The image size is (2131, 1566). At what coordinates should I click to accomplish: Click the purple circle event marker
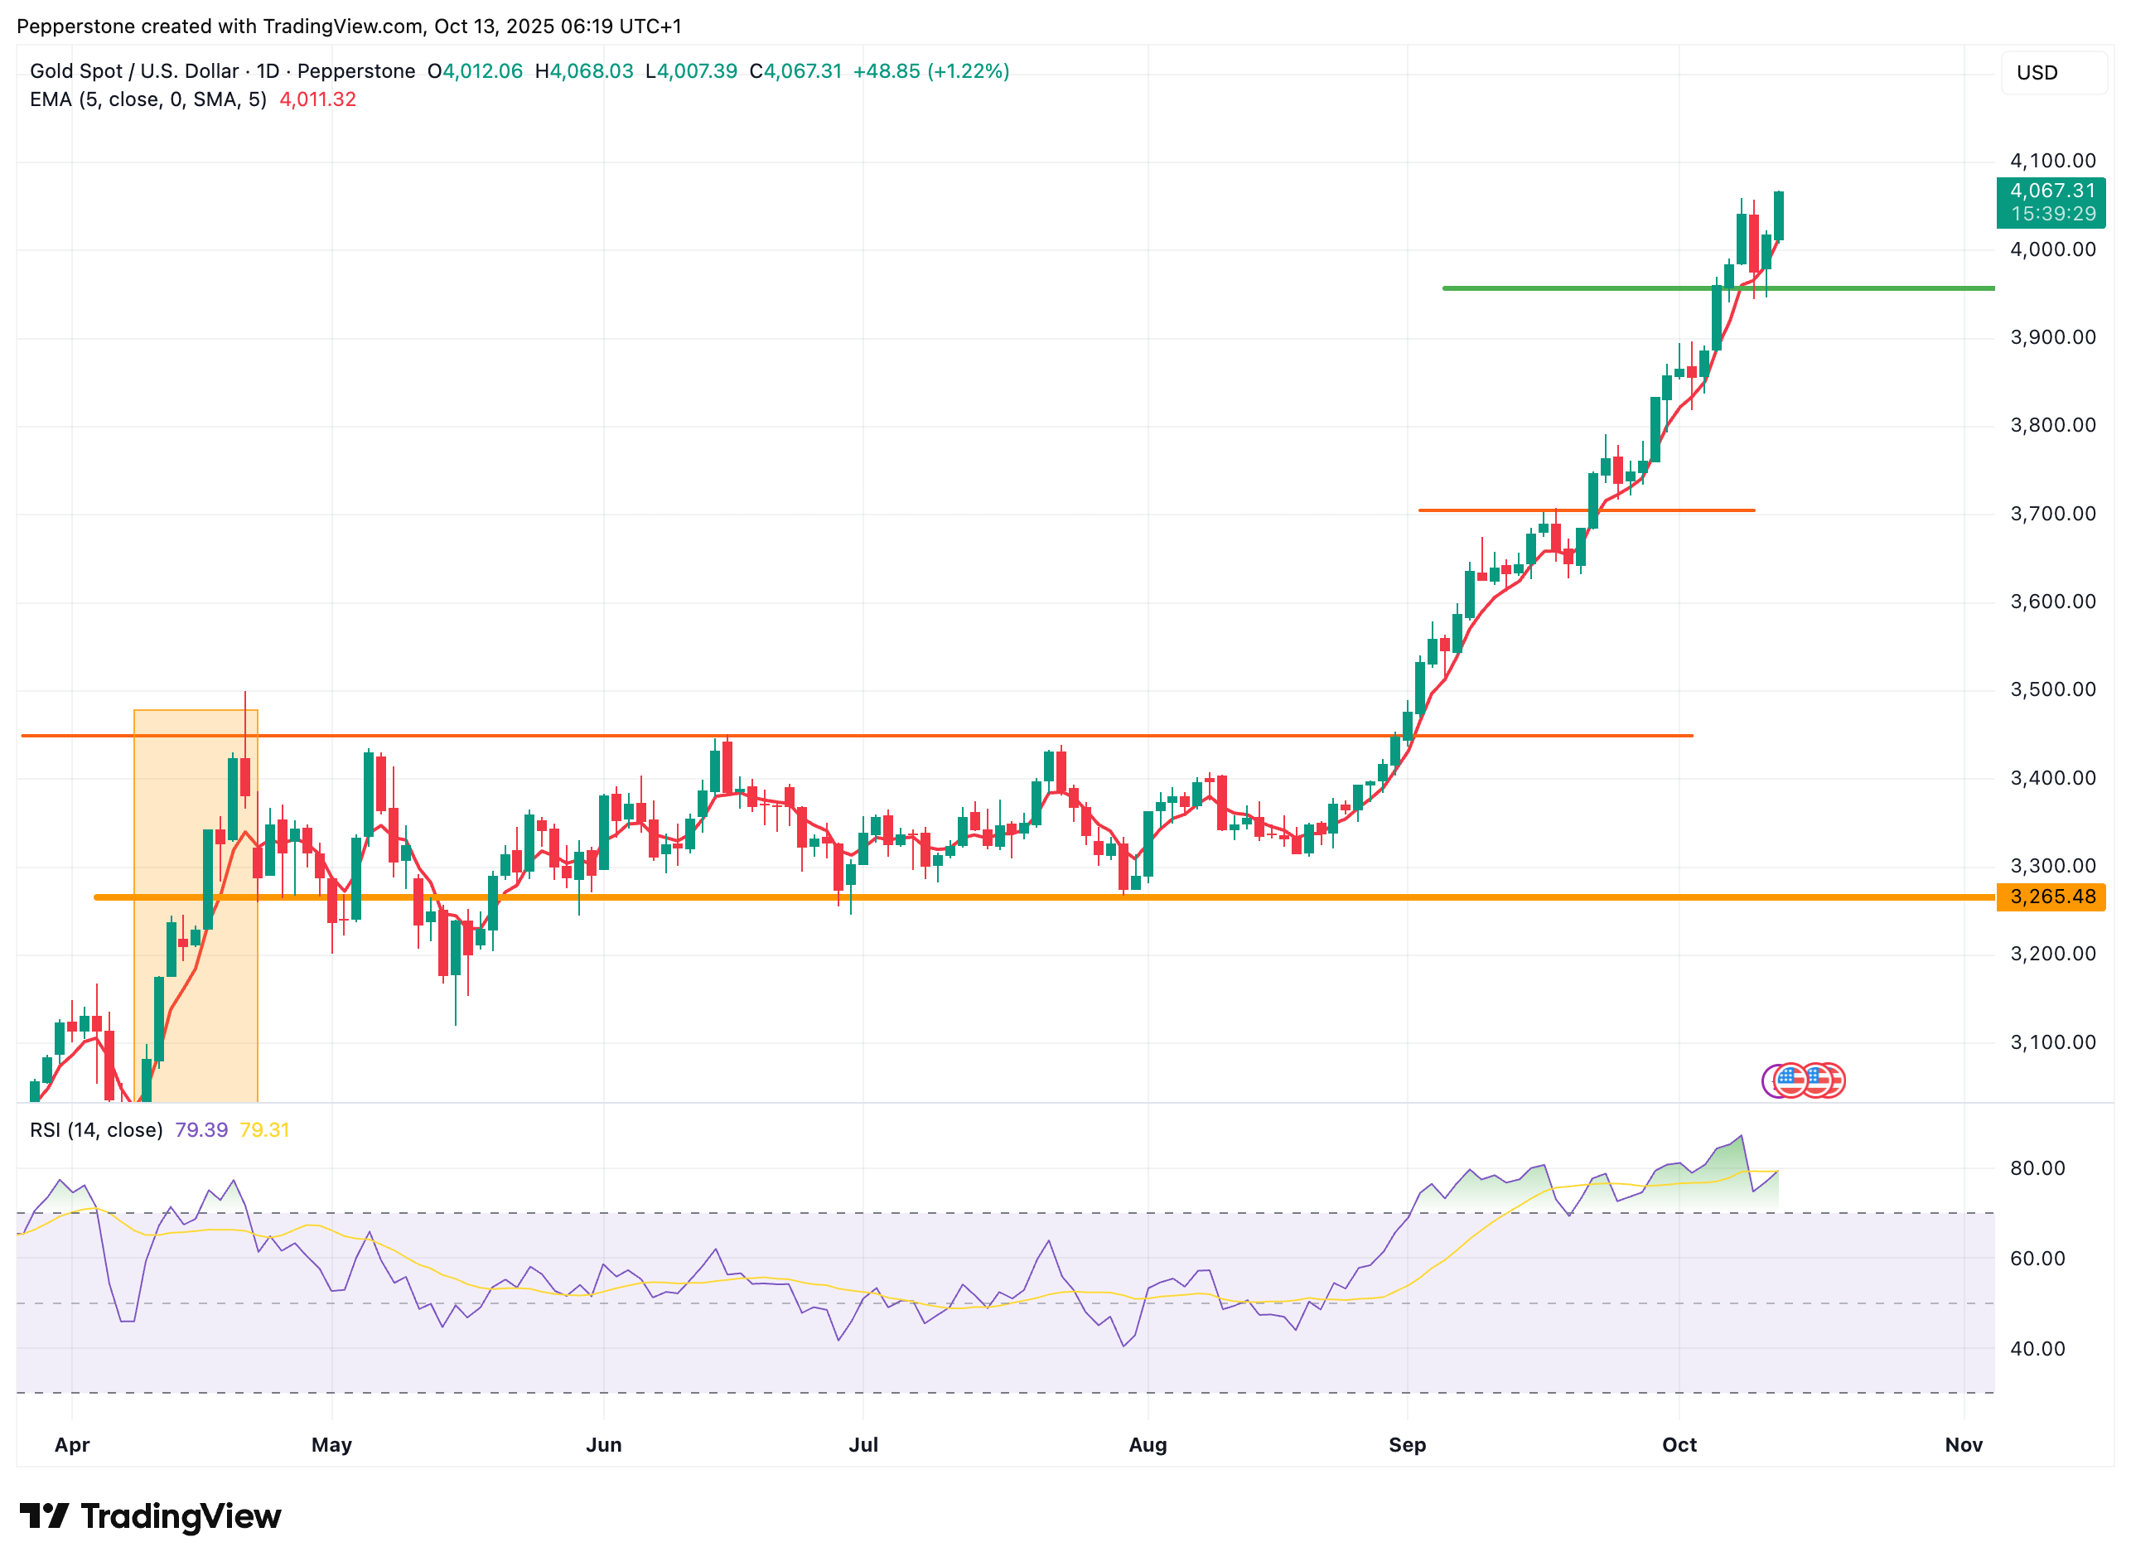click(1767, 1080)
